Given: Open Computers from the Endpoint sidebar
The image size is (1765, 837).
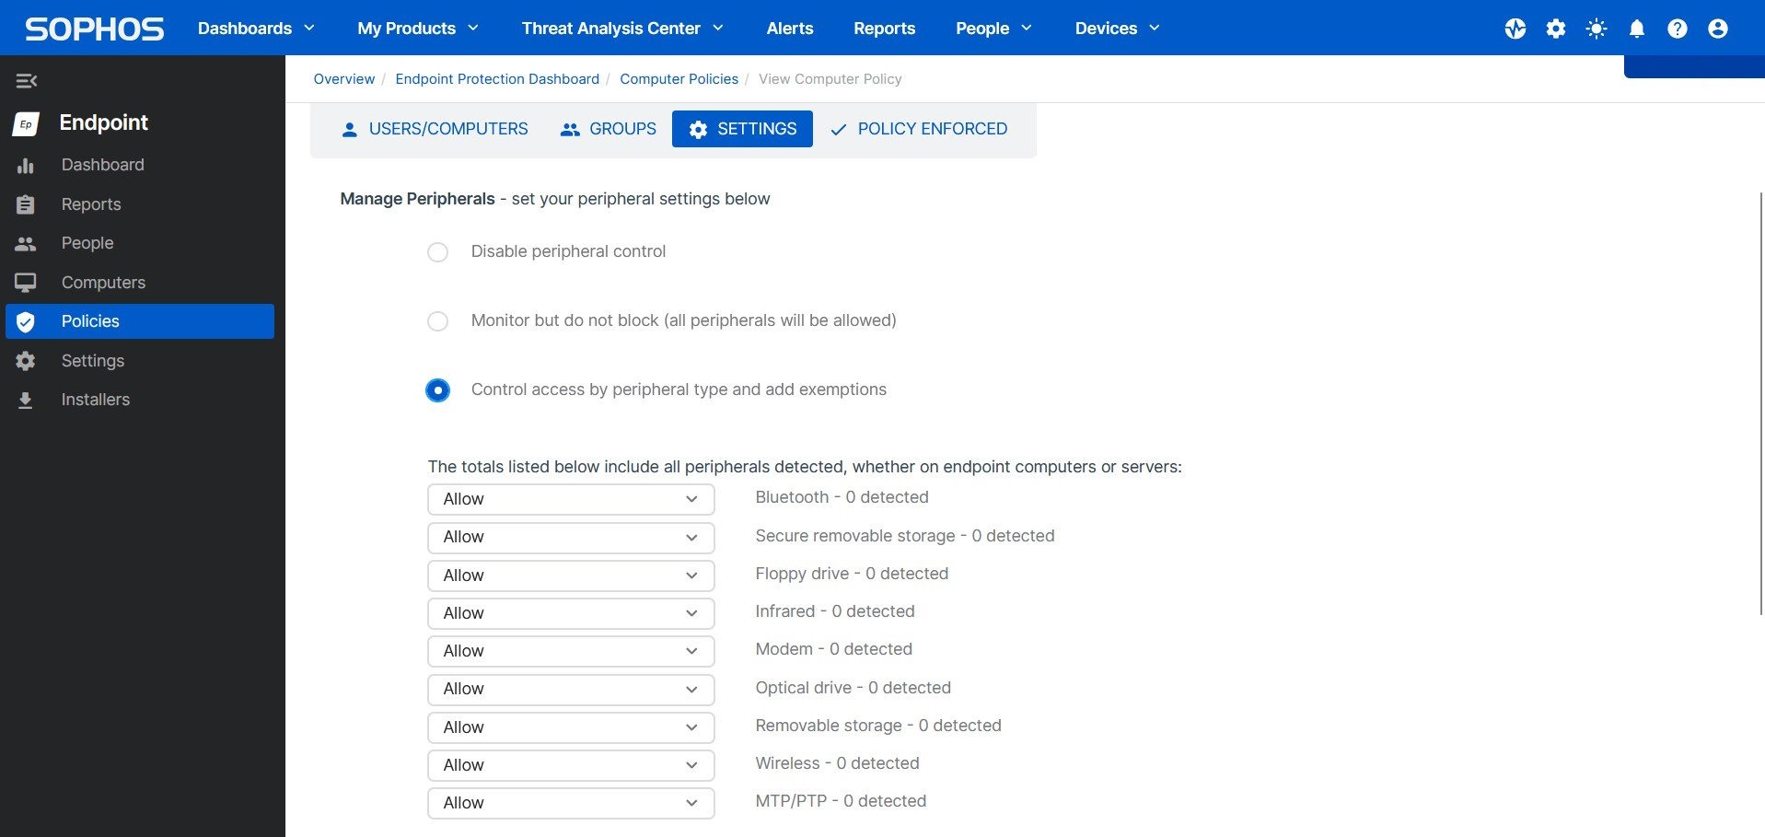Looking at the screenshot, I should (x=102, y=282).
